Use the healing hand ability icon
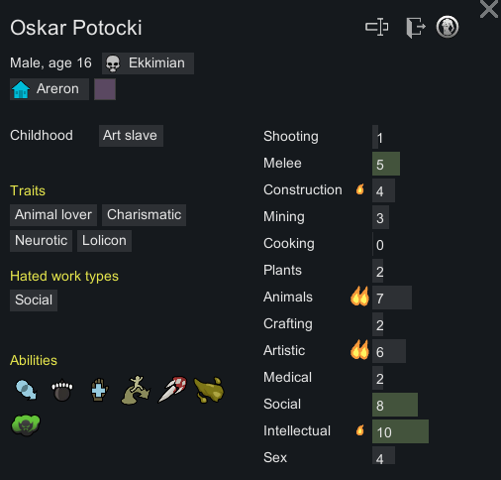 coord(99,390)
